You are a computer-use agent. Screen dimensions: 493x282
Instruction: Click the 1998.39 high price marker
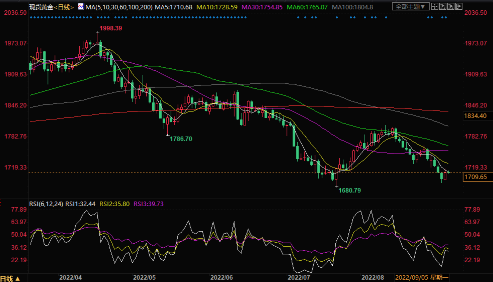111,28
